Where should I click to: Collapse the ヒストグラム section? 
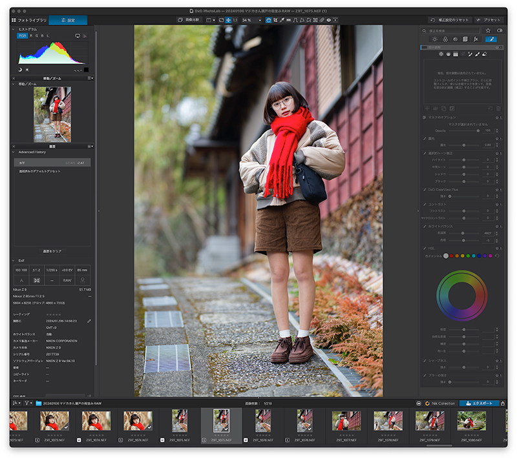tap(13, 29)
